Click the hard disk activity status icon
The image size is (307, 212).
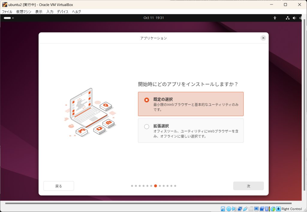[x=223, y=209]
